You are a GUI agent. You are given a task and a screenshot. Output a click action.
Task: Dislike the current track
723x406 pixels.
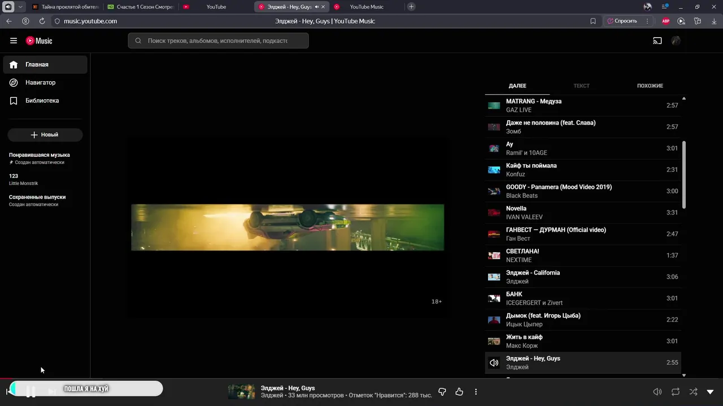click(442, 391)
